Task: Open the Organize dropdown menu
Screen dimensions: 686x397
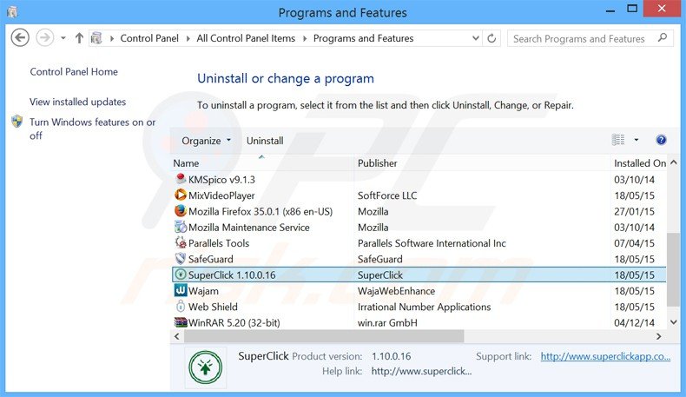Action: tap(206, 141)
